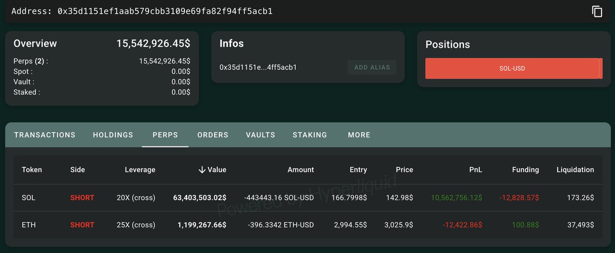Click the ADD ALIAS button
This screenshot has height=253, width=615.
click(372, 67)
